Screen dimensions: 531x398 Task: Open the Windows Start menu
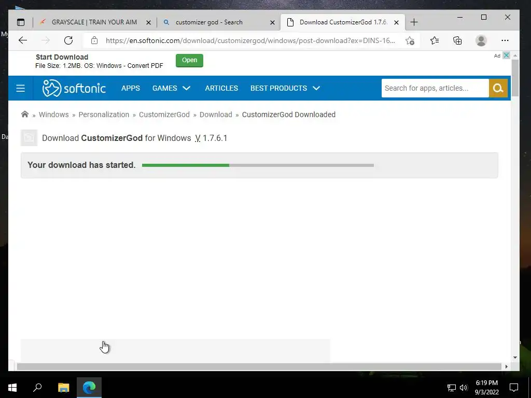coord(12,388)
